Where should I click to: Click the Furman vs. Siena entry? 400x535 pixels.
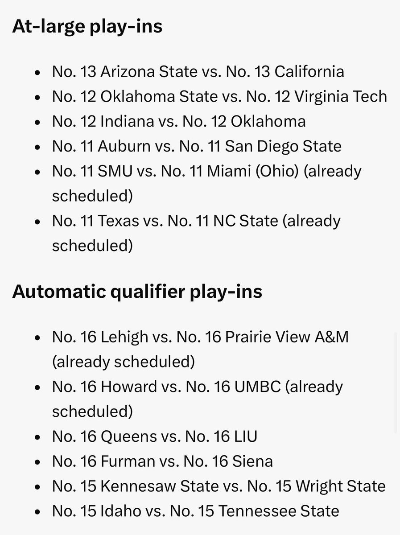tap(162, 461)
